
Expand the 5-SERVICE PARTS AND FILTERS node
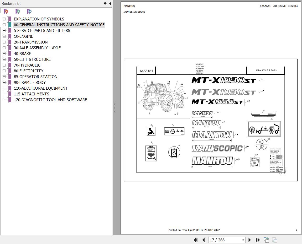pos(4,31)
